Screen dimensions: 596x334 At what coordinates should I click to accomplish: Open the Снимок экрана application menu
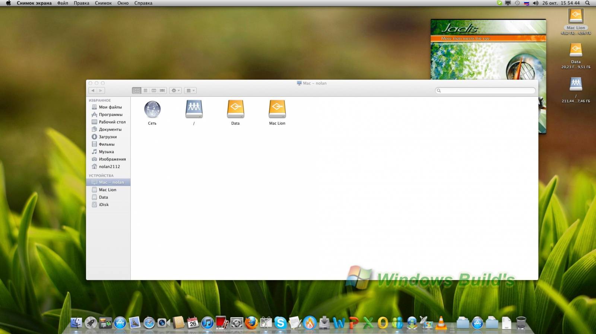[34, 3]
